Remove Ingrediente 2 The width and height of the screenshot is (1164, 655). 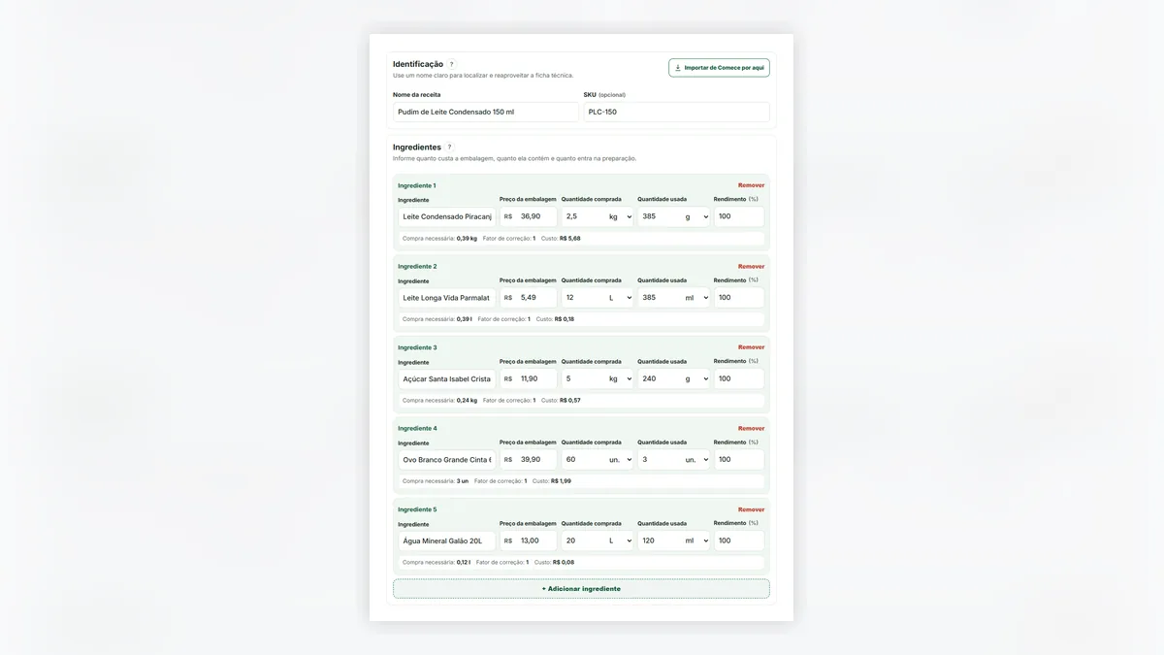751,266
